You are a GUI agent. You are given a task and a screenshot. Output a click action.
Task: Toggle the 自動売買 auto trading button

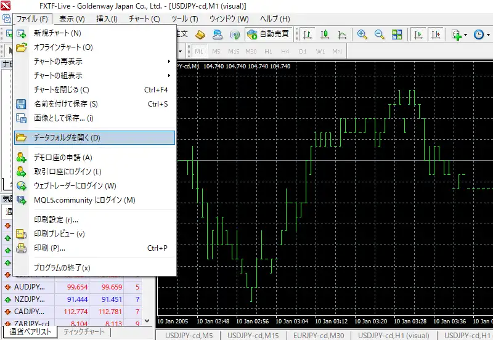267,34
